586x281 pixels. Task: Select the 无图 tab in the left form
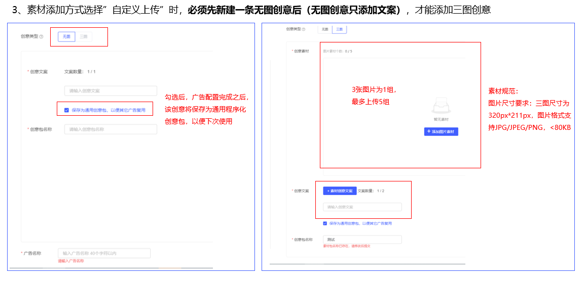[66, 36]
